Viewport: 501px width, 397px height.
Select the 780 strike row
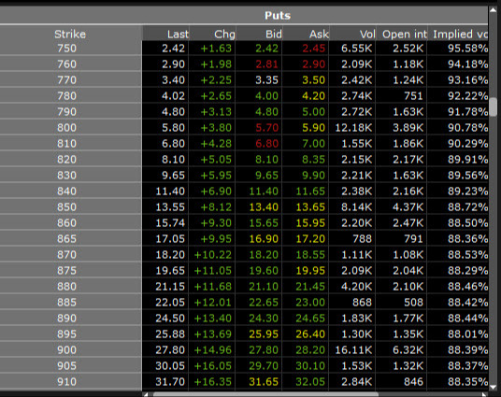(x=244, y=96)
